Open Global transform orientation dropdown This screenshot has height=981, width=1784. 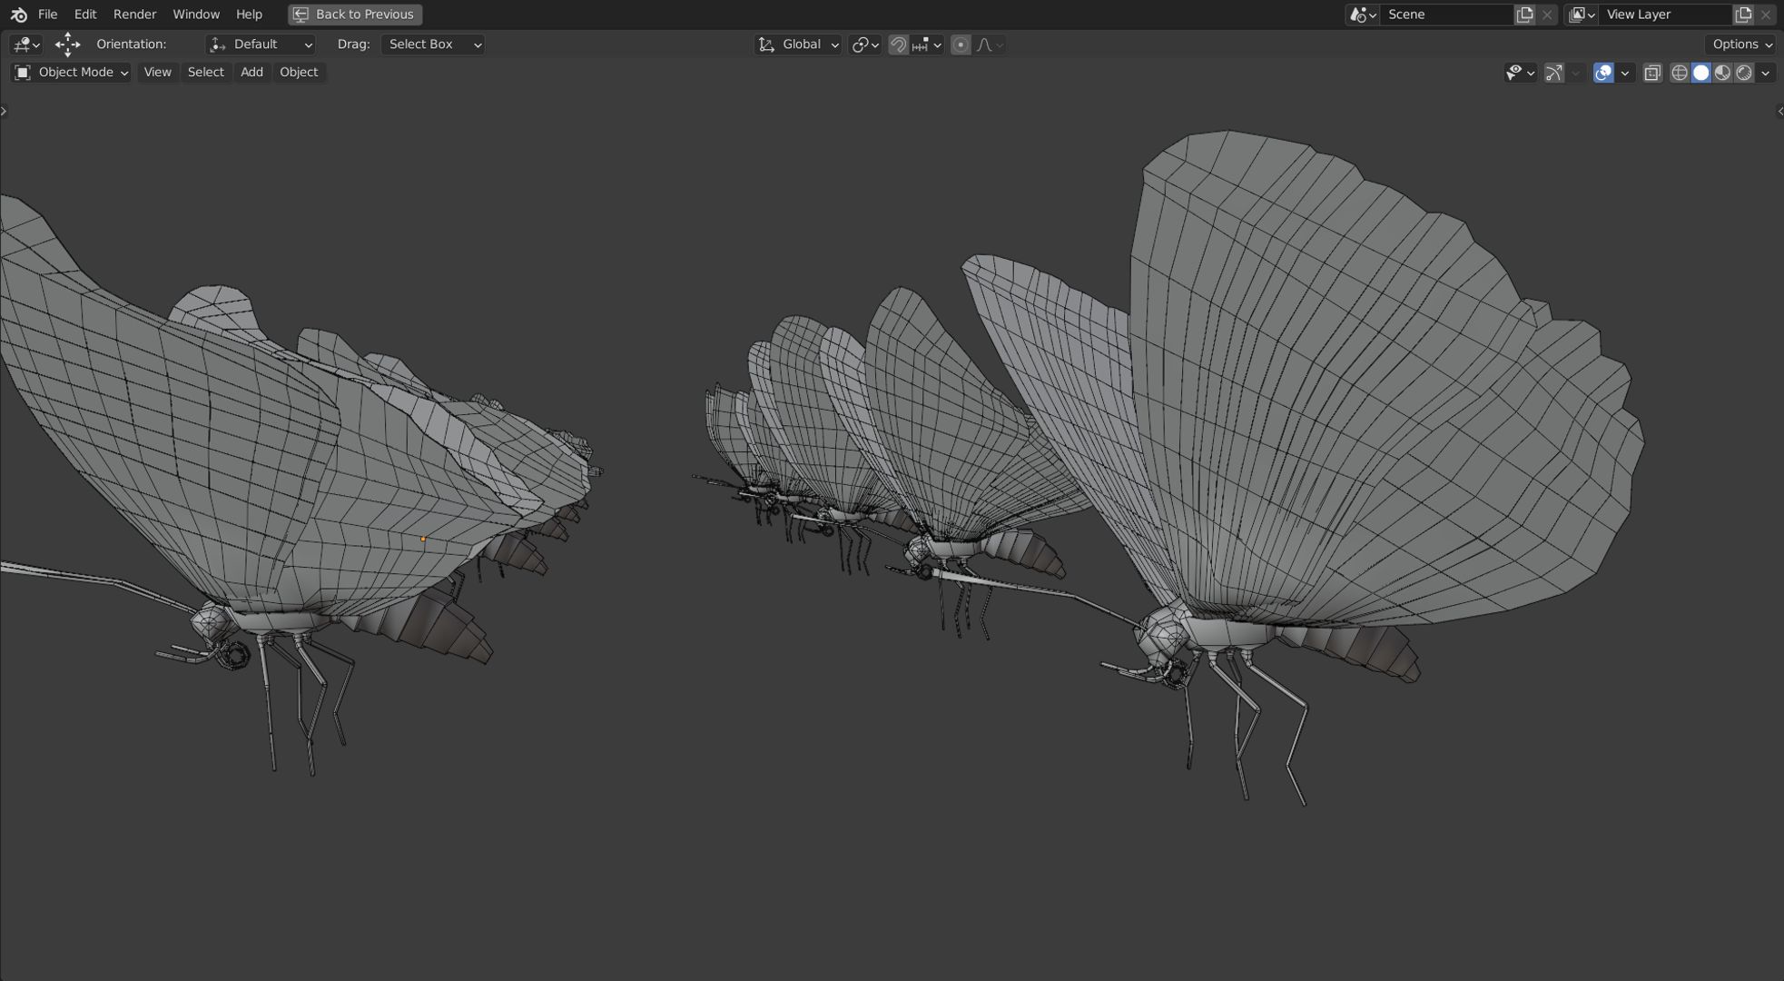click(x=798, y=45)
